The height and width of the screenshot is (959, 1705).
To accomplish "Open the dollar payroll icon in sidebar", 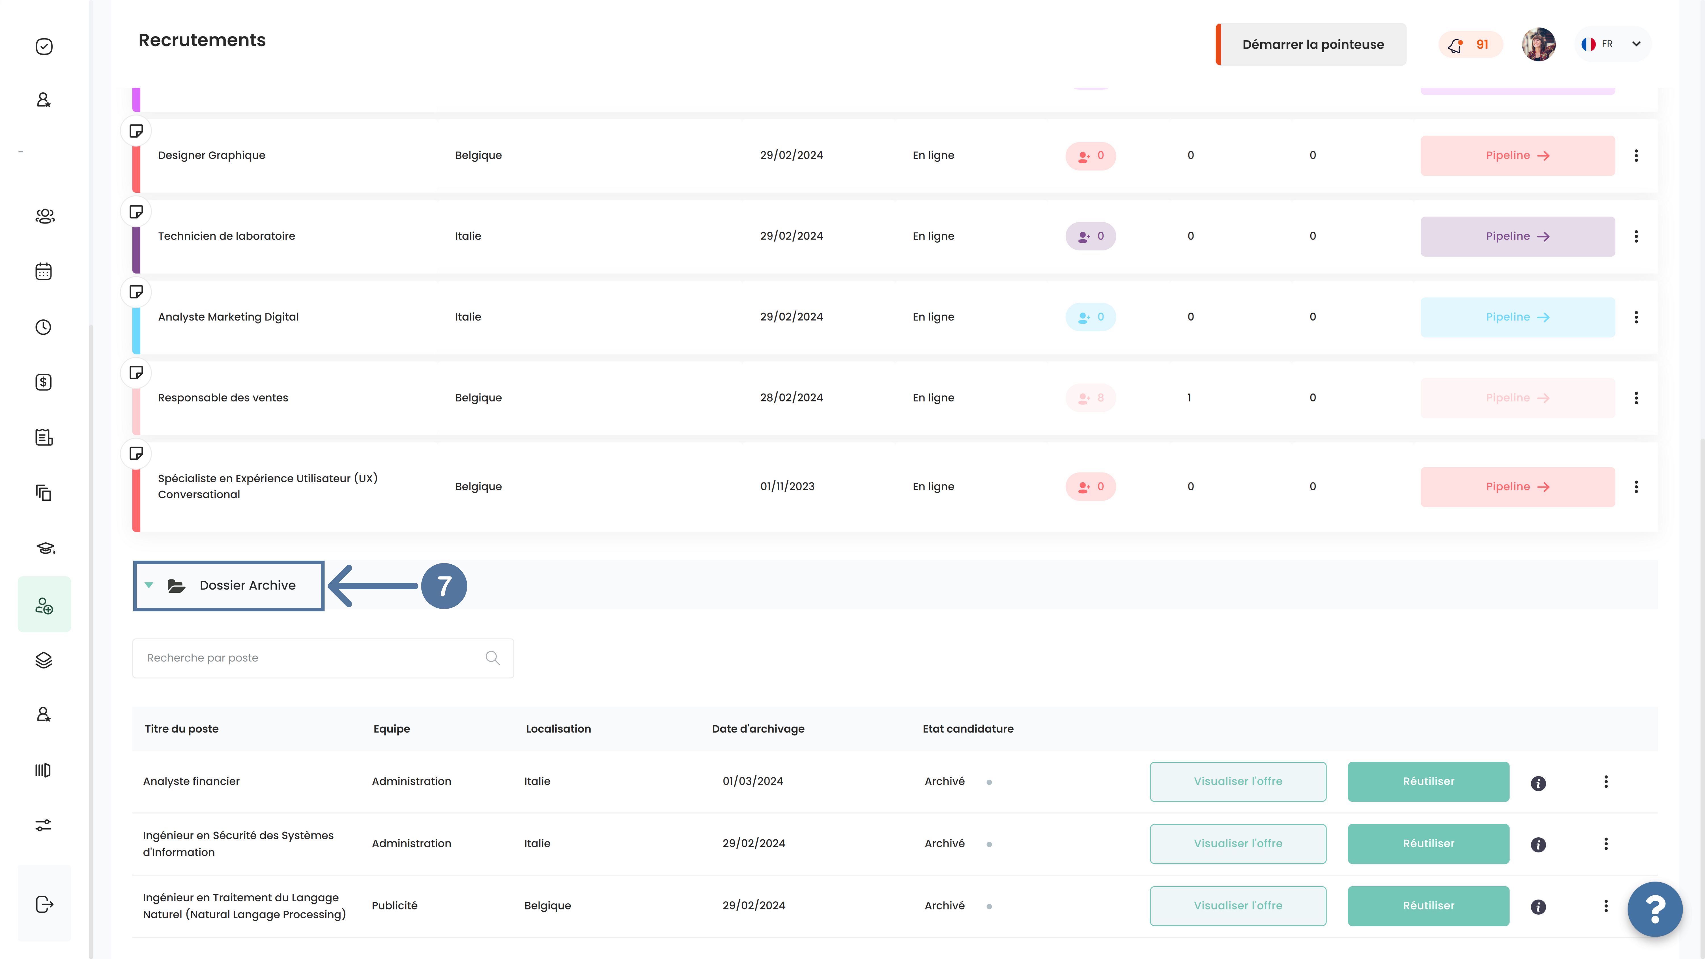I will (44, 382).
